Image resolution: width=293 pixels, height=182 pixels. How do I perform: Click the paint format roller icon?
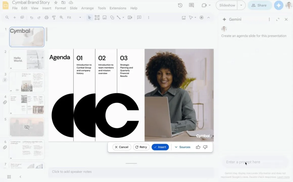pyautogui.click(x=54, y=17)
